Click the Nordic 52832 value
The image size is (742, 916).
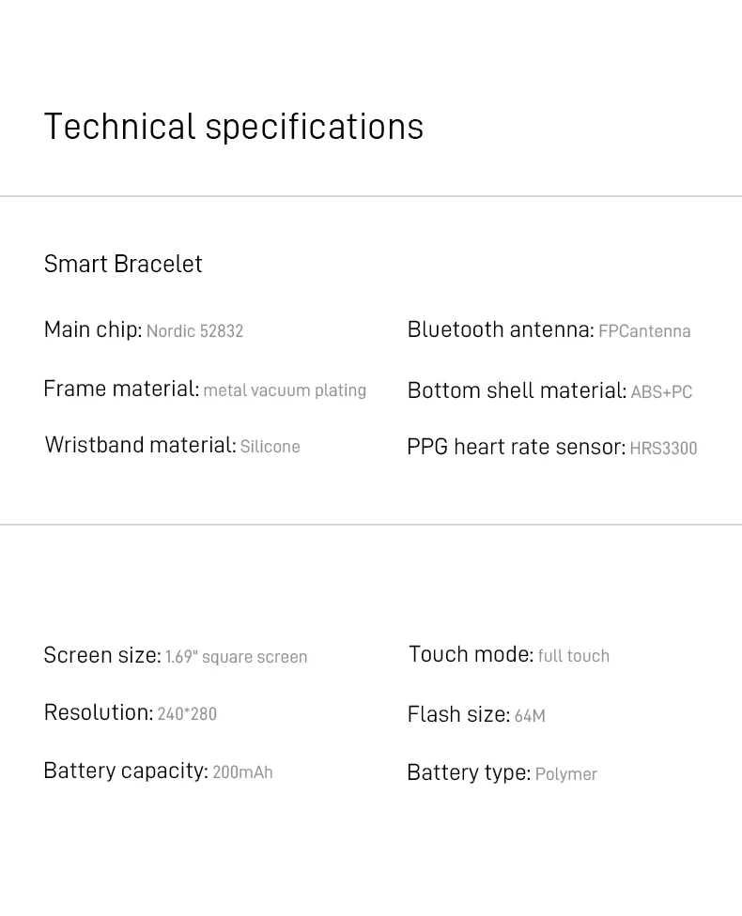point(194,331)
